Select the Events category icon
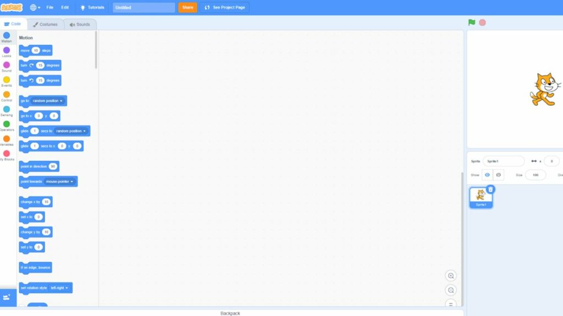Screen dimensions: 563x316 (x=7, y=80)
